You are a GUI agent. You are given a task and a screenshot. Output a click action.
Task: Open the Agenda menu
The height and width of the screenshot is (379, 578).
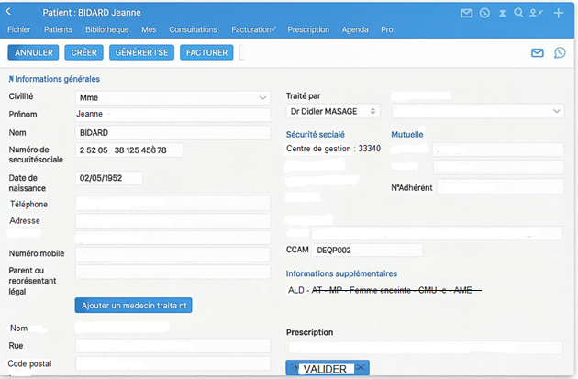354,30
